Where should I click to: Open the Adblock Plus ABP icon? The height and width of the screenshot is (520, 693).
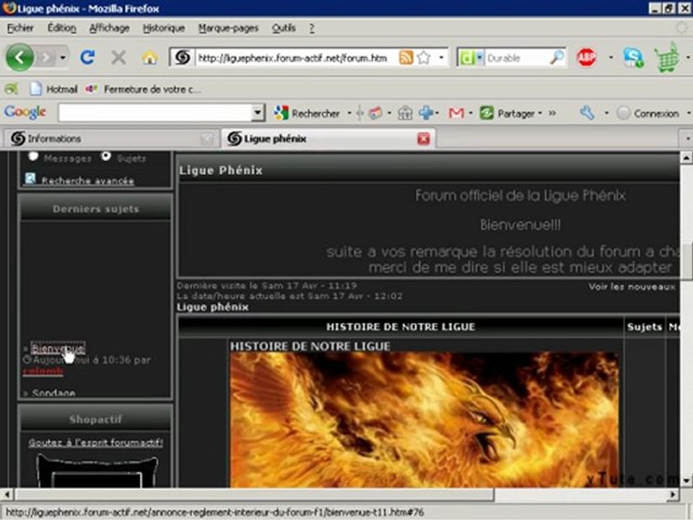(x=586, y=58)
